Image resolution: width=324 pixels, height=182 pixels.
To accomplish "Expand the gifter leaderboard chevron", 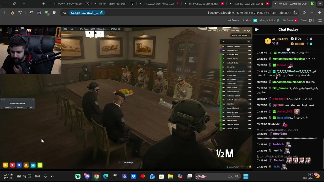I will coord(288,50).
